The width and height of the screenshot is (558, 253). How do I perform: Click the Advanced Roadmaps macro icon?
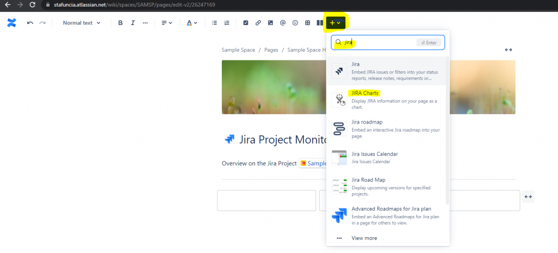(339, 215)
